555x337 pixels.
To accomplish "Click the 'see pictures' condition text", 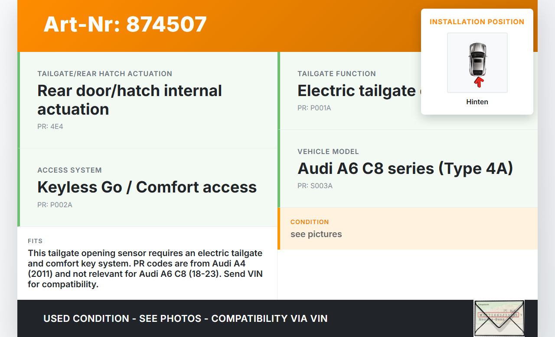I will 316,234.
